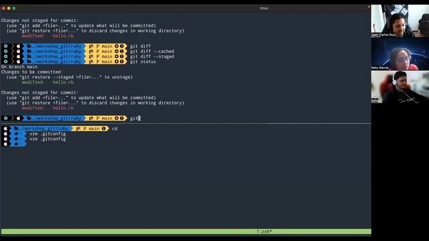
Task: Click the teal circle icon in the git diff row
Action: 6,46
